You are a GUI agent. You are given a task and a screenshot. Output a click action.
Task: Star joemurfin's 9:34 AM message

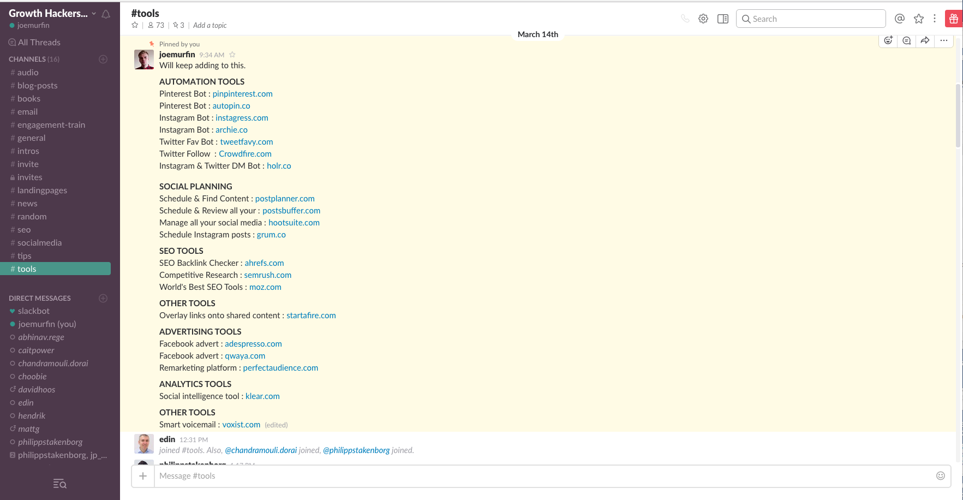pos(232,55)
